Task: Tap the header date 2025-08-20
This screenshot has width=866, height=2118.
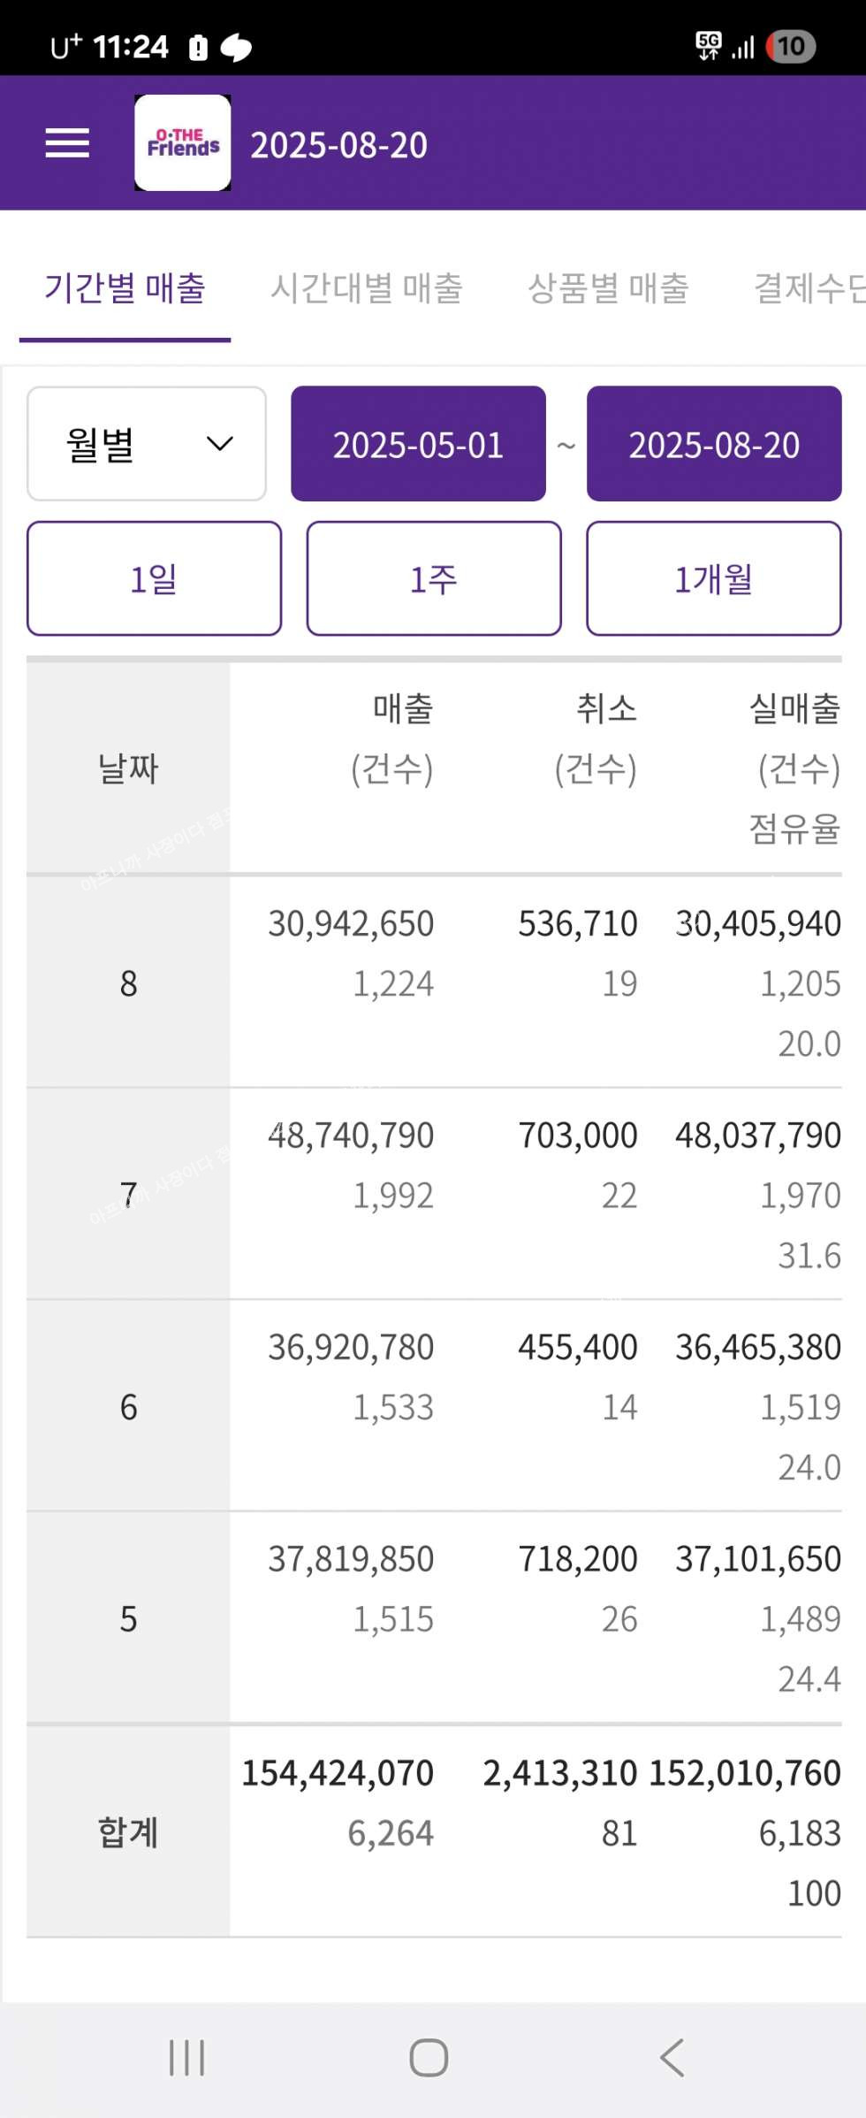Action: 338,145
